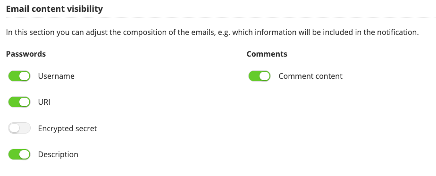Click the white knob of URI switch
Screen dimensions: 436x176
pos(25,102)
